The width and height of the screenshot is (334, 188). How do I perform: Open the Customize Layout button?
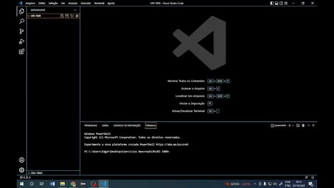[x=286, y=3]
